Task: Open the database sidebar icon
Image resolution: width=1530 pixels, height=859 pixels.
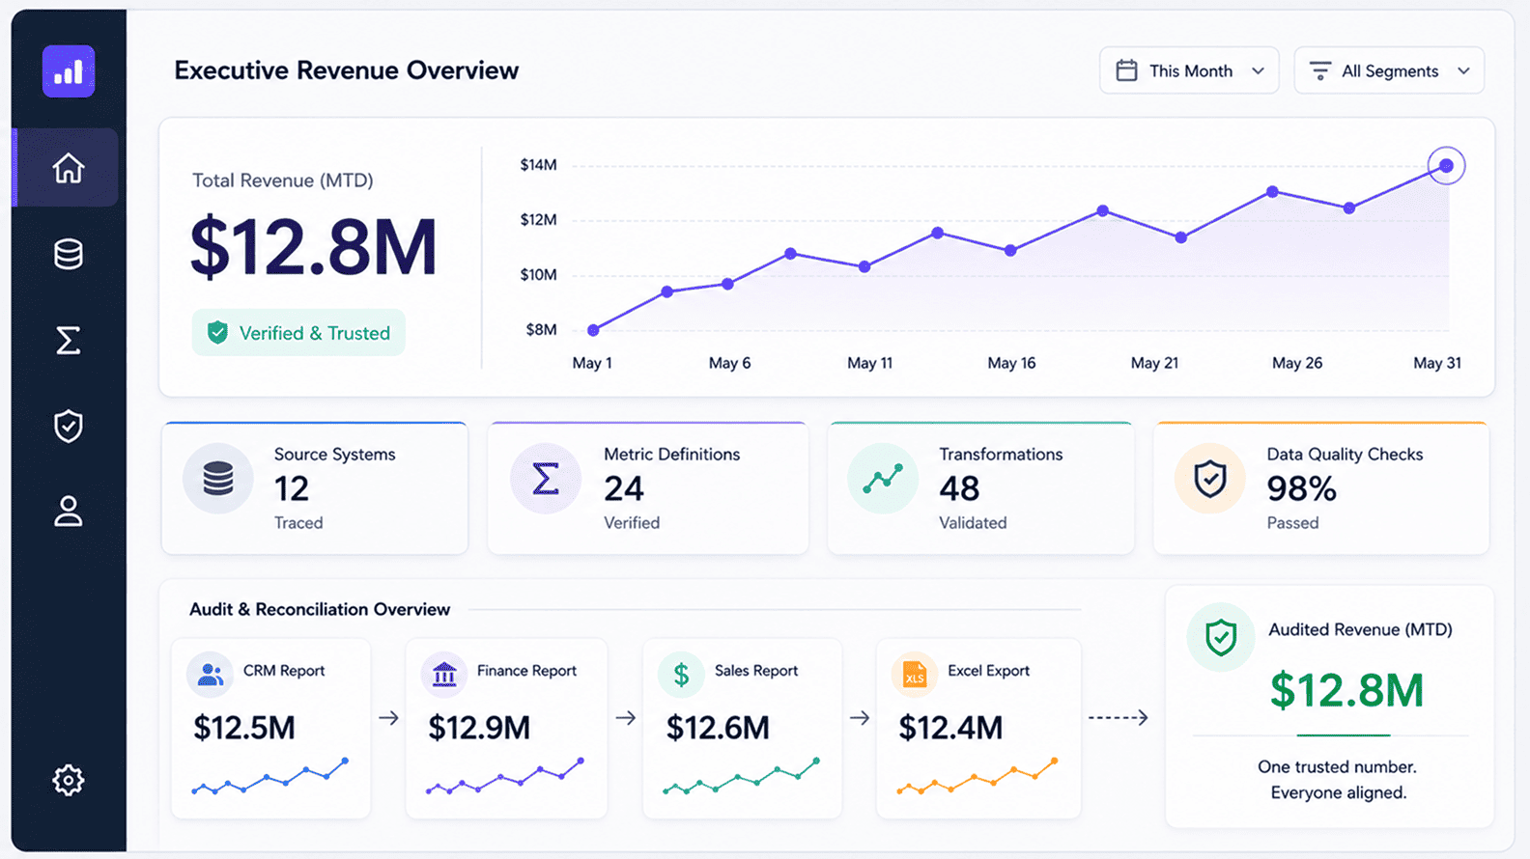Action: coord(69,254)
